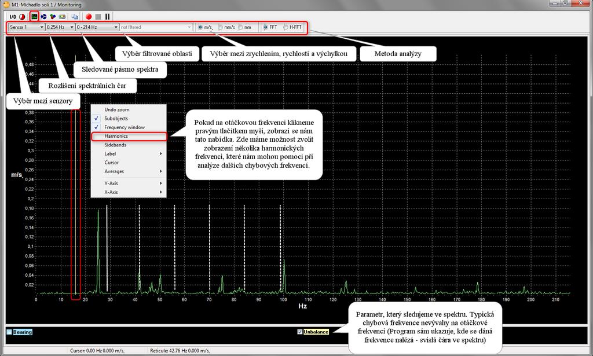The height and width of the screenshot is (356, 593).
Task: Toggle the Bearing checkbox
Action: coord(9,332)
